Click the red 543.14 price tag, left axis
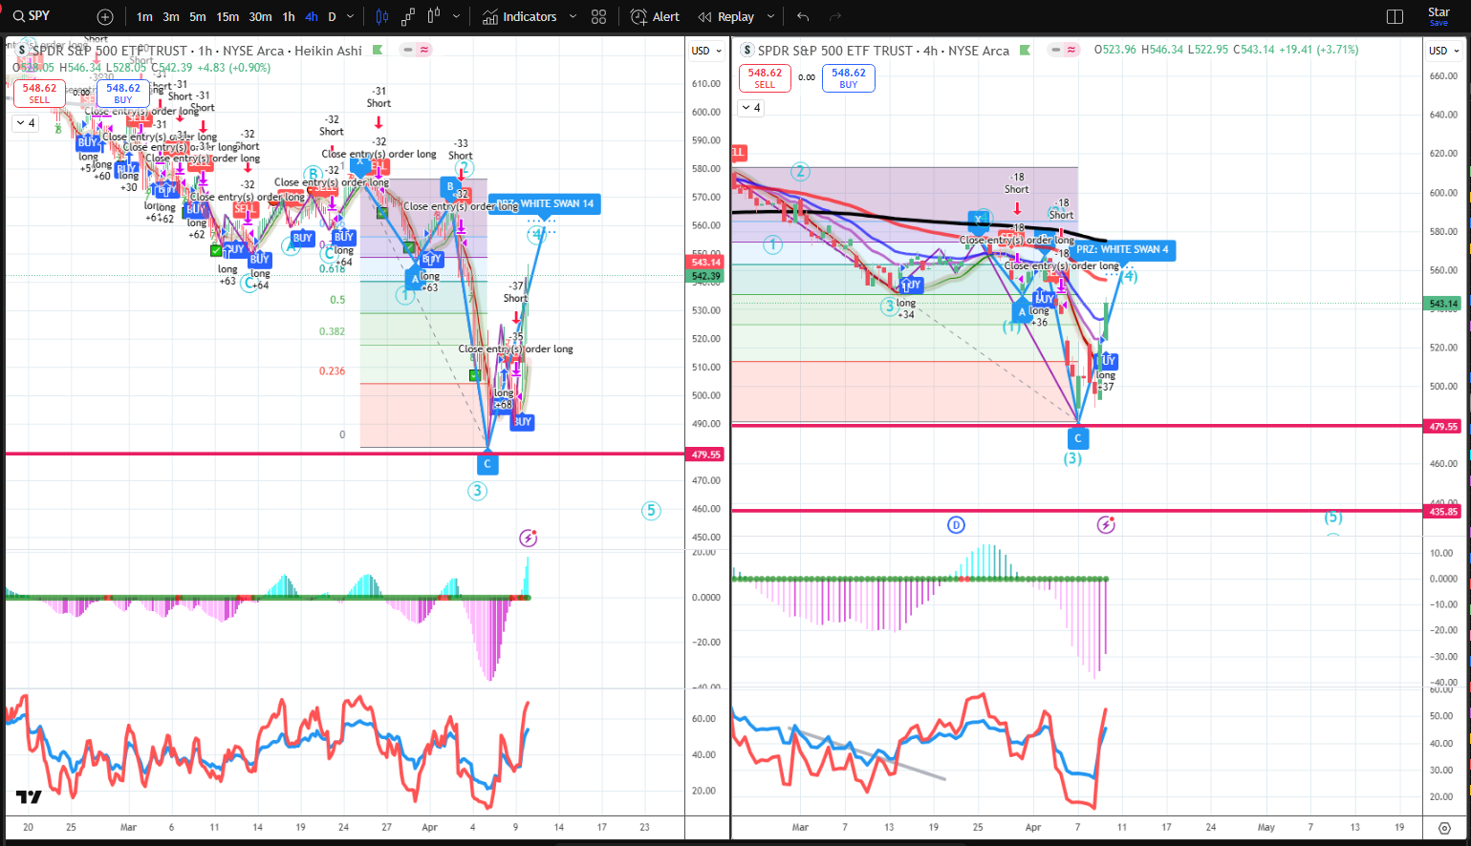1471x846 pixels. [706, 262]
